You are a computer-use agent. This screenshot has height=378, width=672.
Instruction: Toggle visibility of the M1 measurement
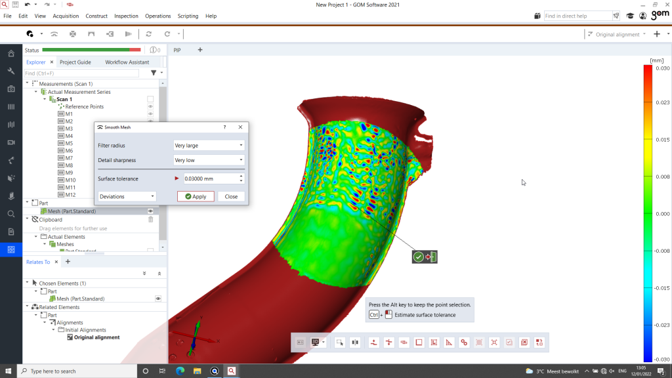pos(150,114)
